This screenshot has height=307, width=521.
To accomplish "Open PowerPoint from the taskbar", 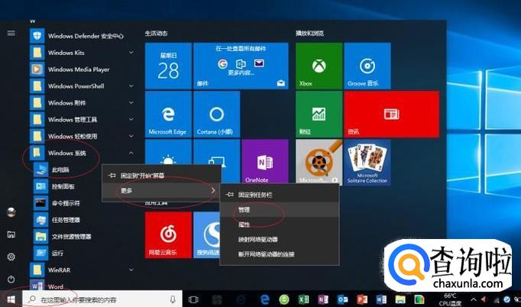I will click(x=362, y=299).
